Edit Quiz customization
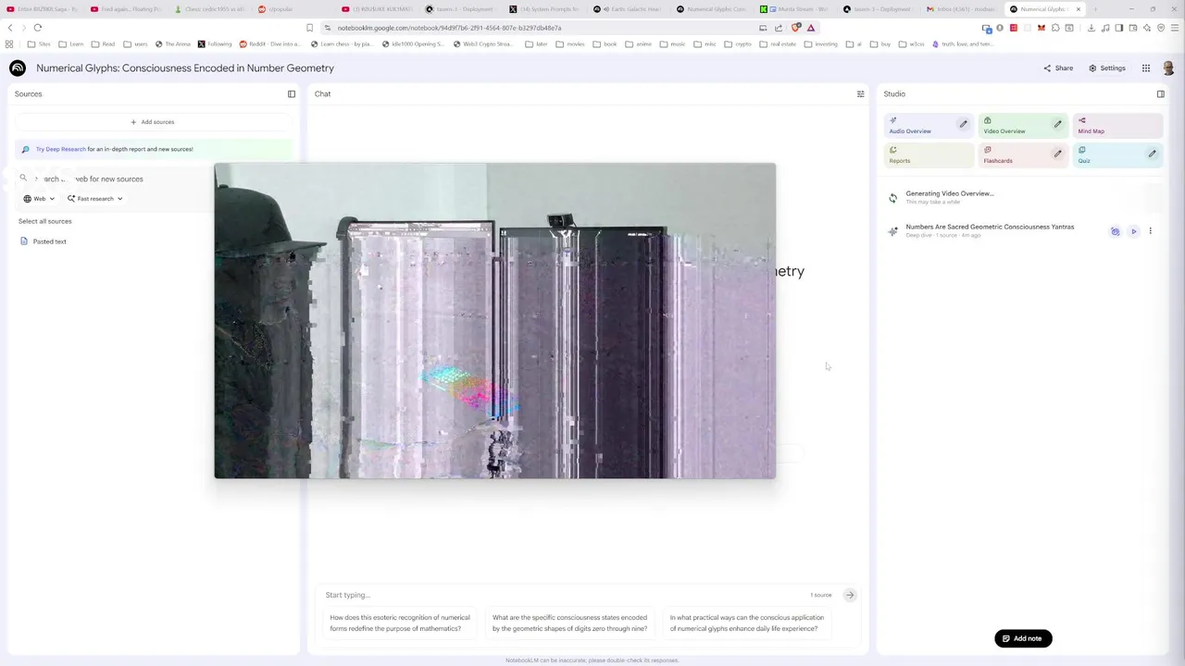1185x666 pixels. coord(1152,154)
